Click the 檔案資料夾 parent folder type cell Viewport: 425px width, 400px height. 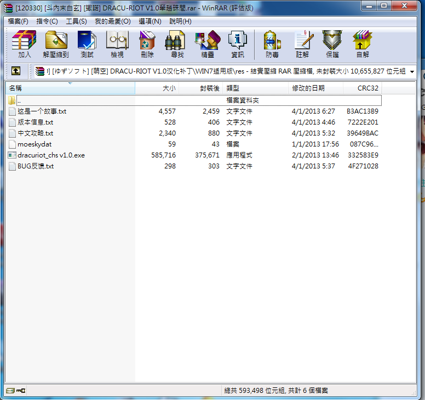click(243, 100)
